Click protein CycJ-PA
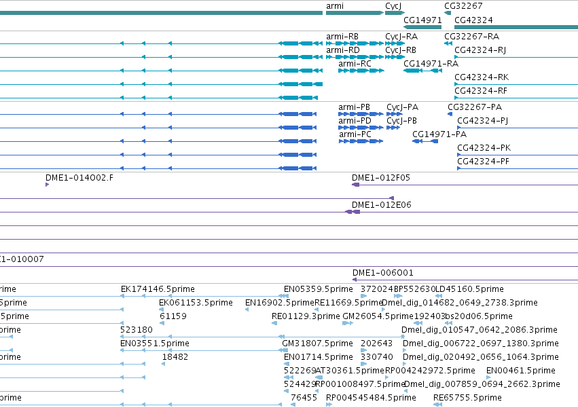Screen dimensions: 578x408 pyautogui.click(x=403, y=107)
